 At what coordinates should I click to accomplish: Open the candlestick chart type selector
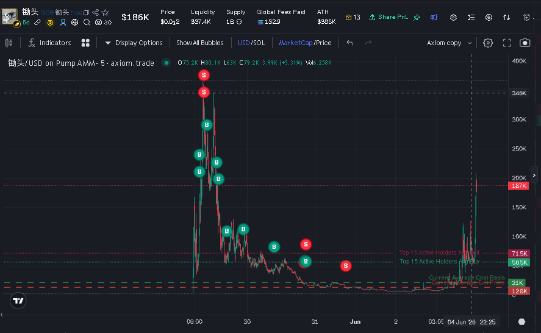tap(9, 43)
